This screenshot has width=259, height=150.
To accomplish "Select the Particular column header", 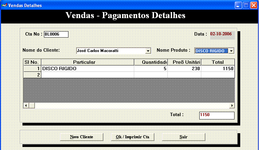I will 87,62.
